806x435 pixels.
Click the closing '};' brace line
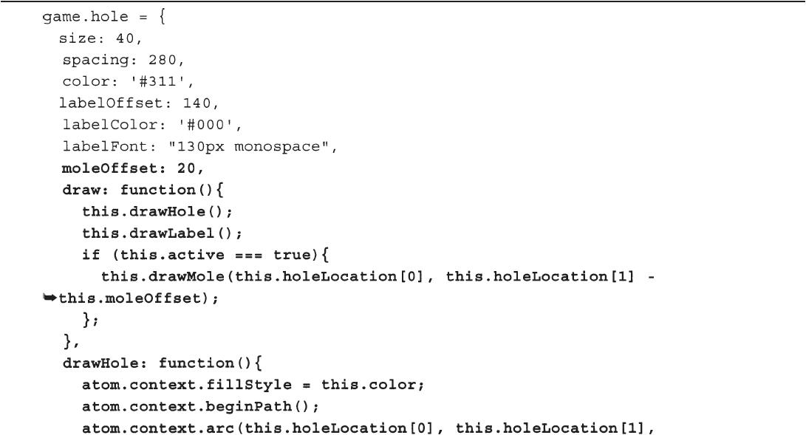[x=90, y=320]
